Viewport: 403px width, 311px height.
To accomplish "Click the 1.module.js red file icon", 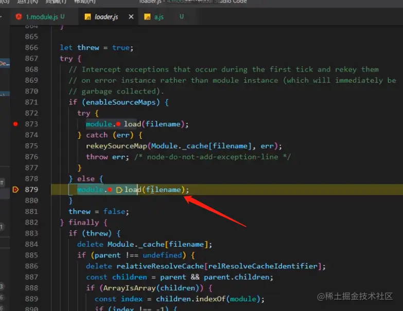I will (19, 16).
